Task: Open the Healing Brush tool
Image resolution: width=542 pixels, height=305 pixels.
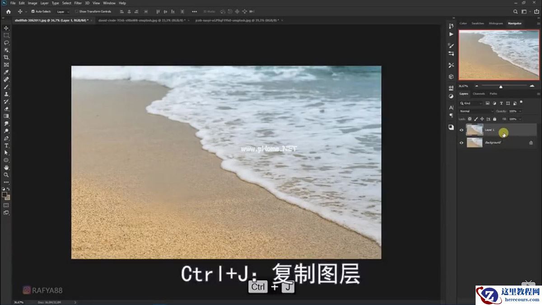Action: tap(6, 79)
